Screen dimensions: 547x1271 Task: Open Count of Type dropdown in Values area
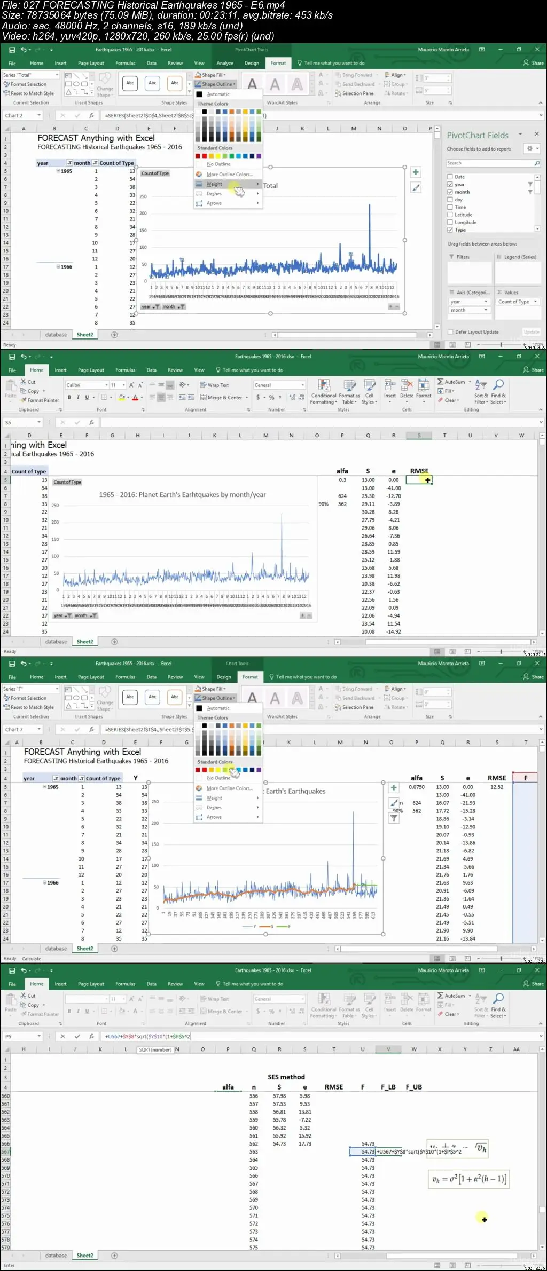tap(535, 302)
